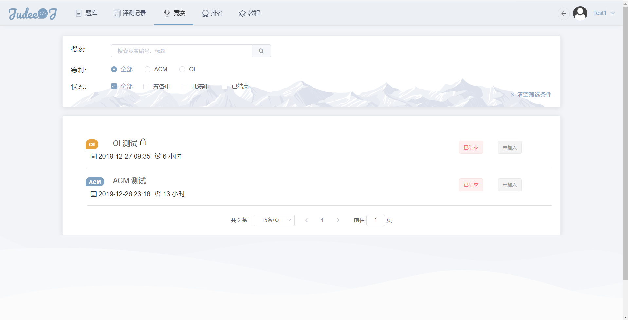Click the page vertical scrollbar
The height and width of the screenshot is (320, 628).
tap(625, 143)
